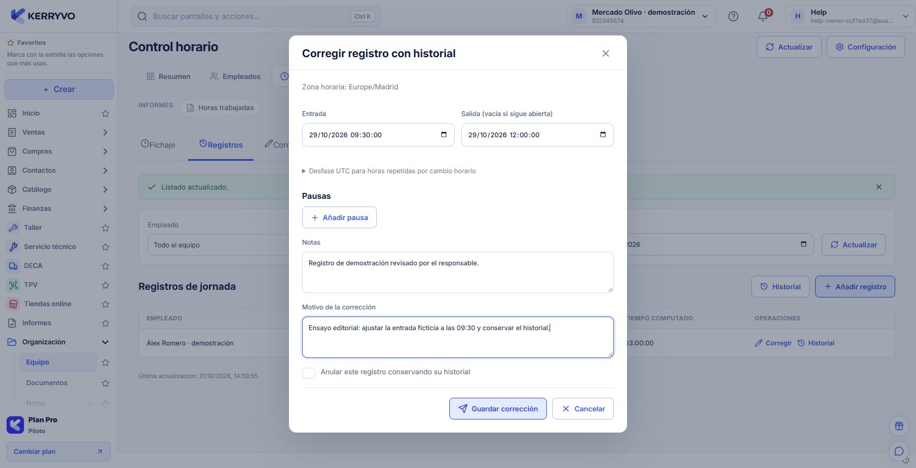Collapse the Organización section
The image size is (916, 468).
coord(105,342)
